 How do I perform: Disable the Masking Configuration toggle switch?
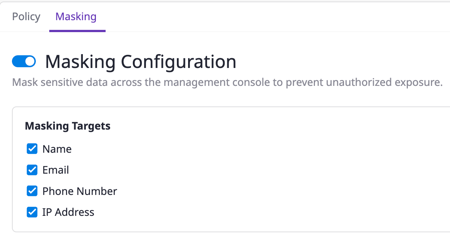[24, 62]
